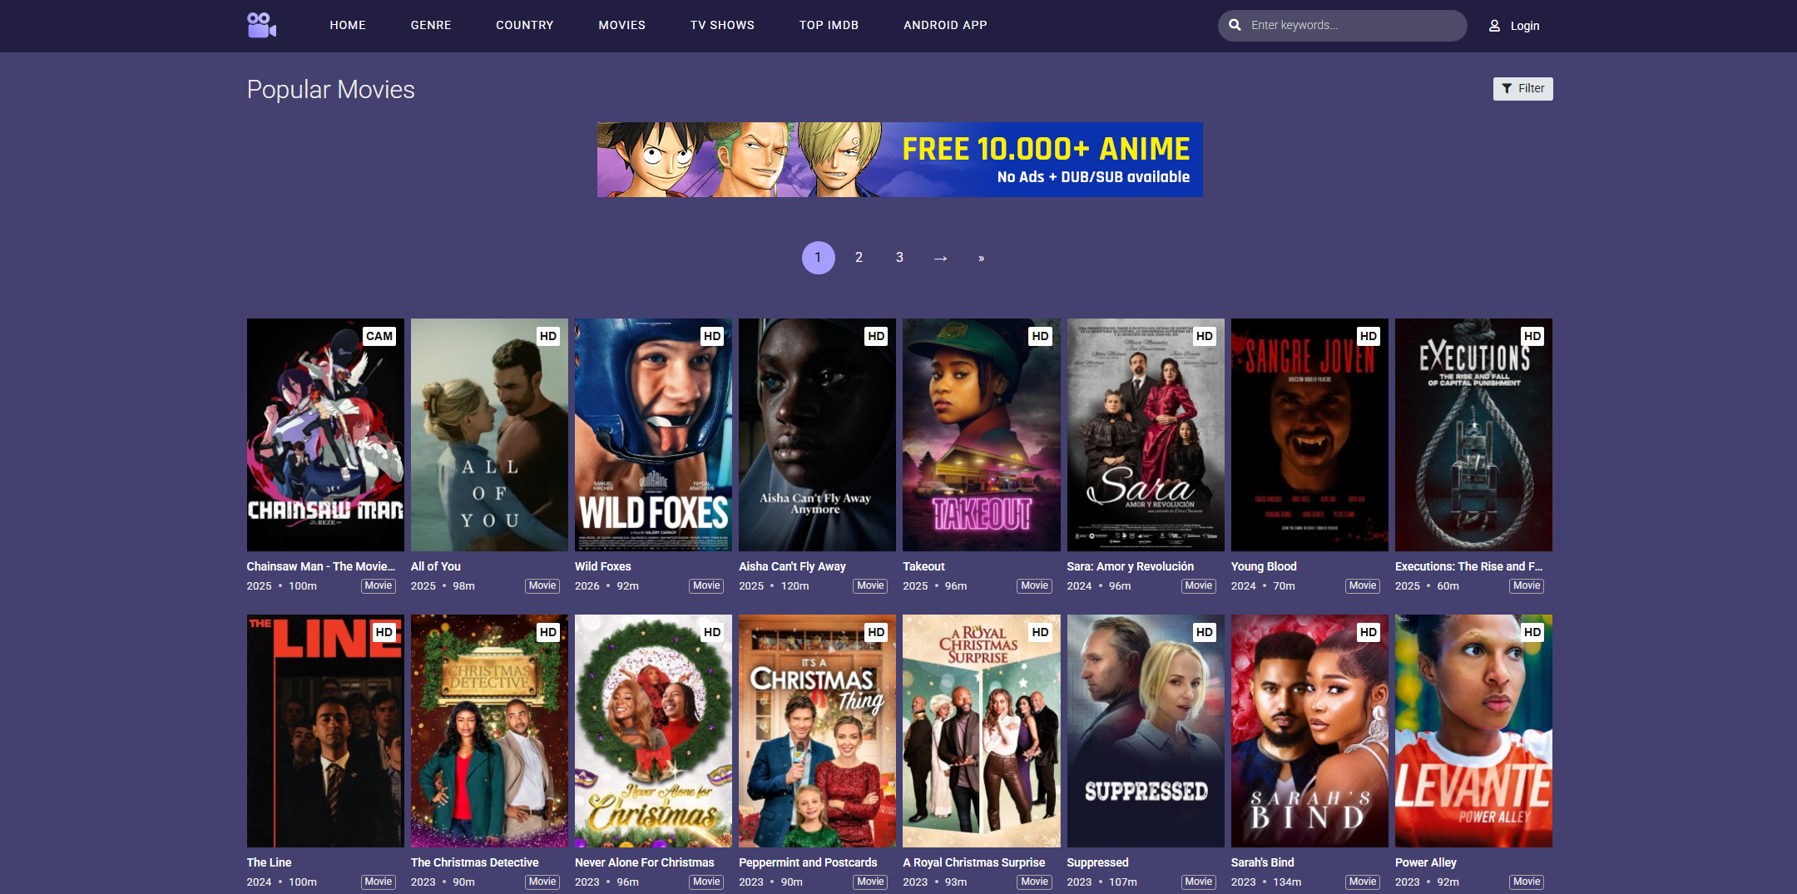This screenshot has height=894, width=1797.
Task: Expand the Genre menu
Action: [x=431, y=25]
